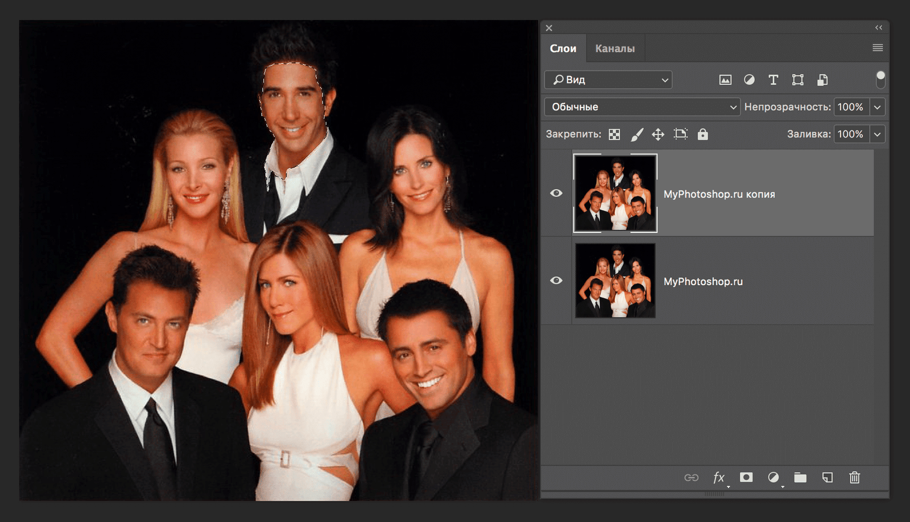Open the Обычные blend mode dropdown
Image resolution: width=910 pixels, height=522 pixels.
642,107
